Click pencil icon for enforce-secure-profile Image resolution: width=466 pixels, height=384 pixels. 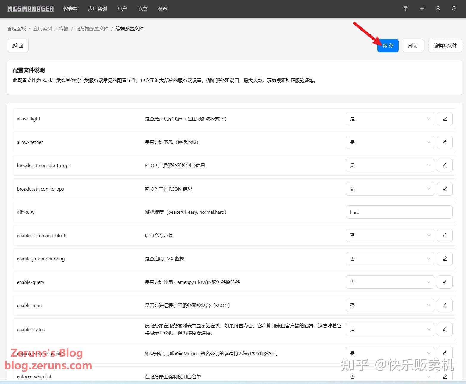point(445,353)
